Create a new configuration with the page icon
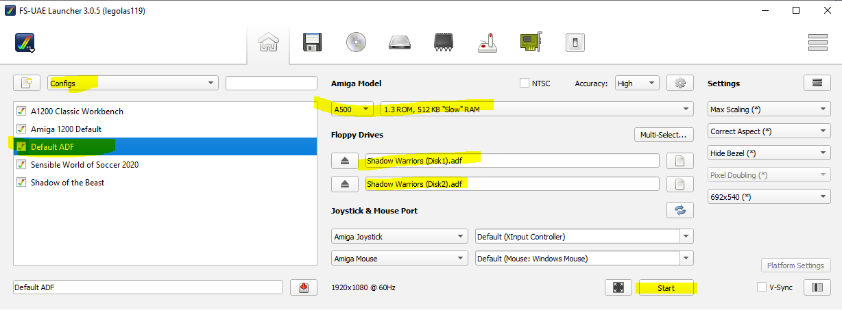 27,83
